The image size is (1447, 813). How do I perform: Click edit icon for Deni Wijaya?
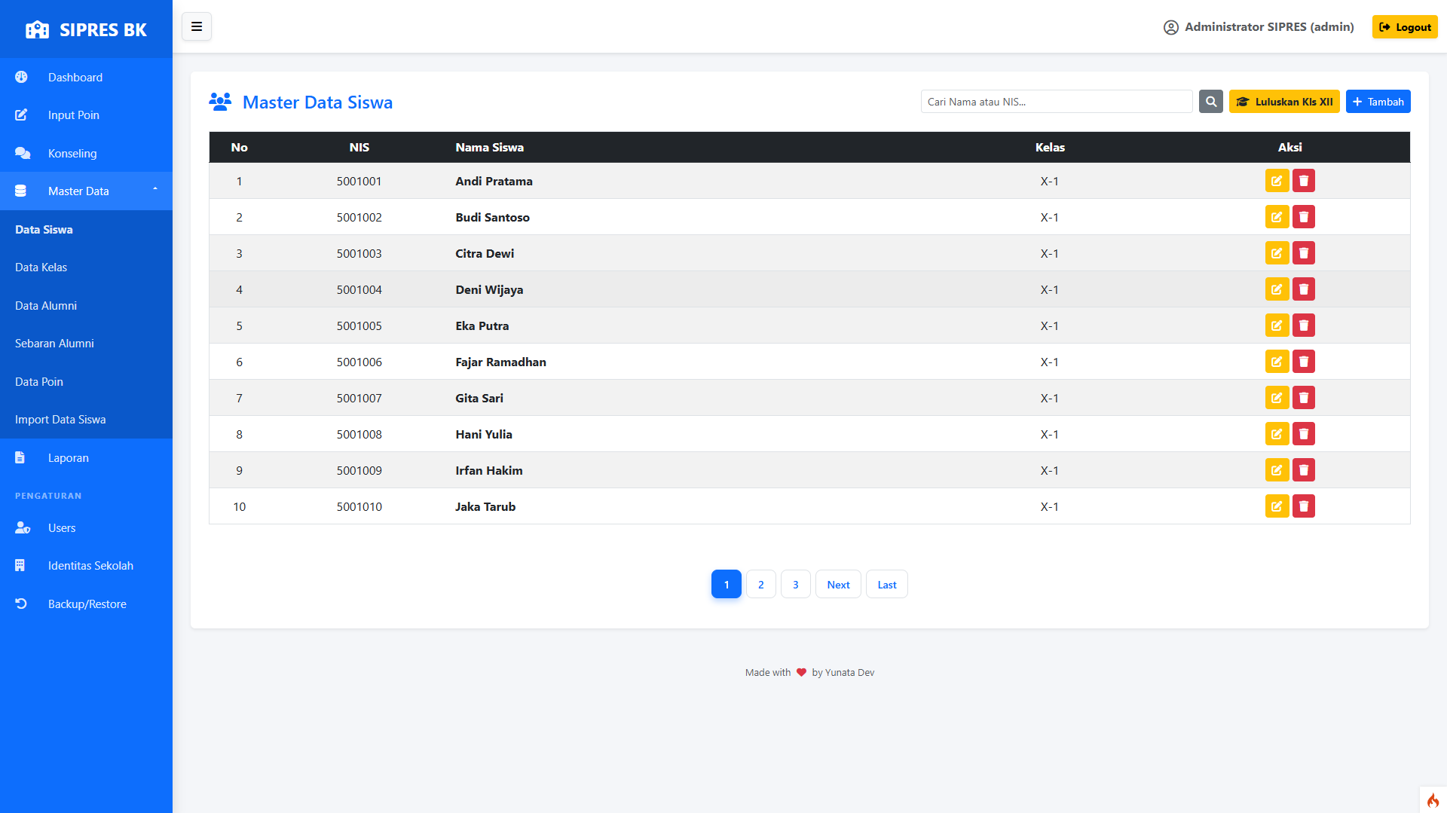click(x=1277, y=289)
